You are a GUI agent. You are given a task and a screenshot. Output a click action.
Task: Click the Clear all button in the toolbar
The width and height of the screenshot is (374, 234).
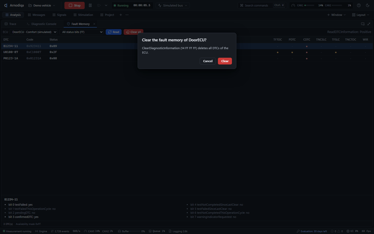click(x=133, y=32)
